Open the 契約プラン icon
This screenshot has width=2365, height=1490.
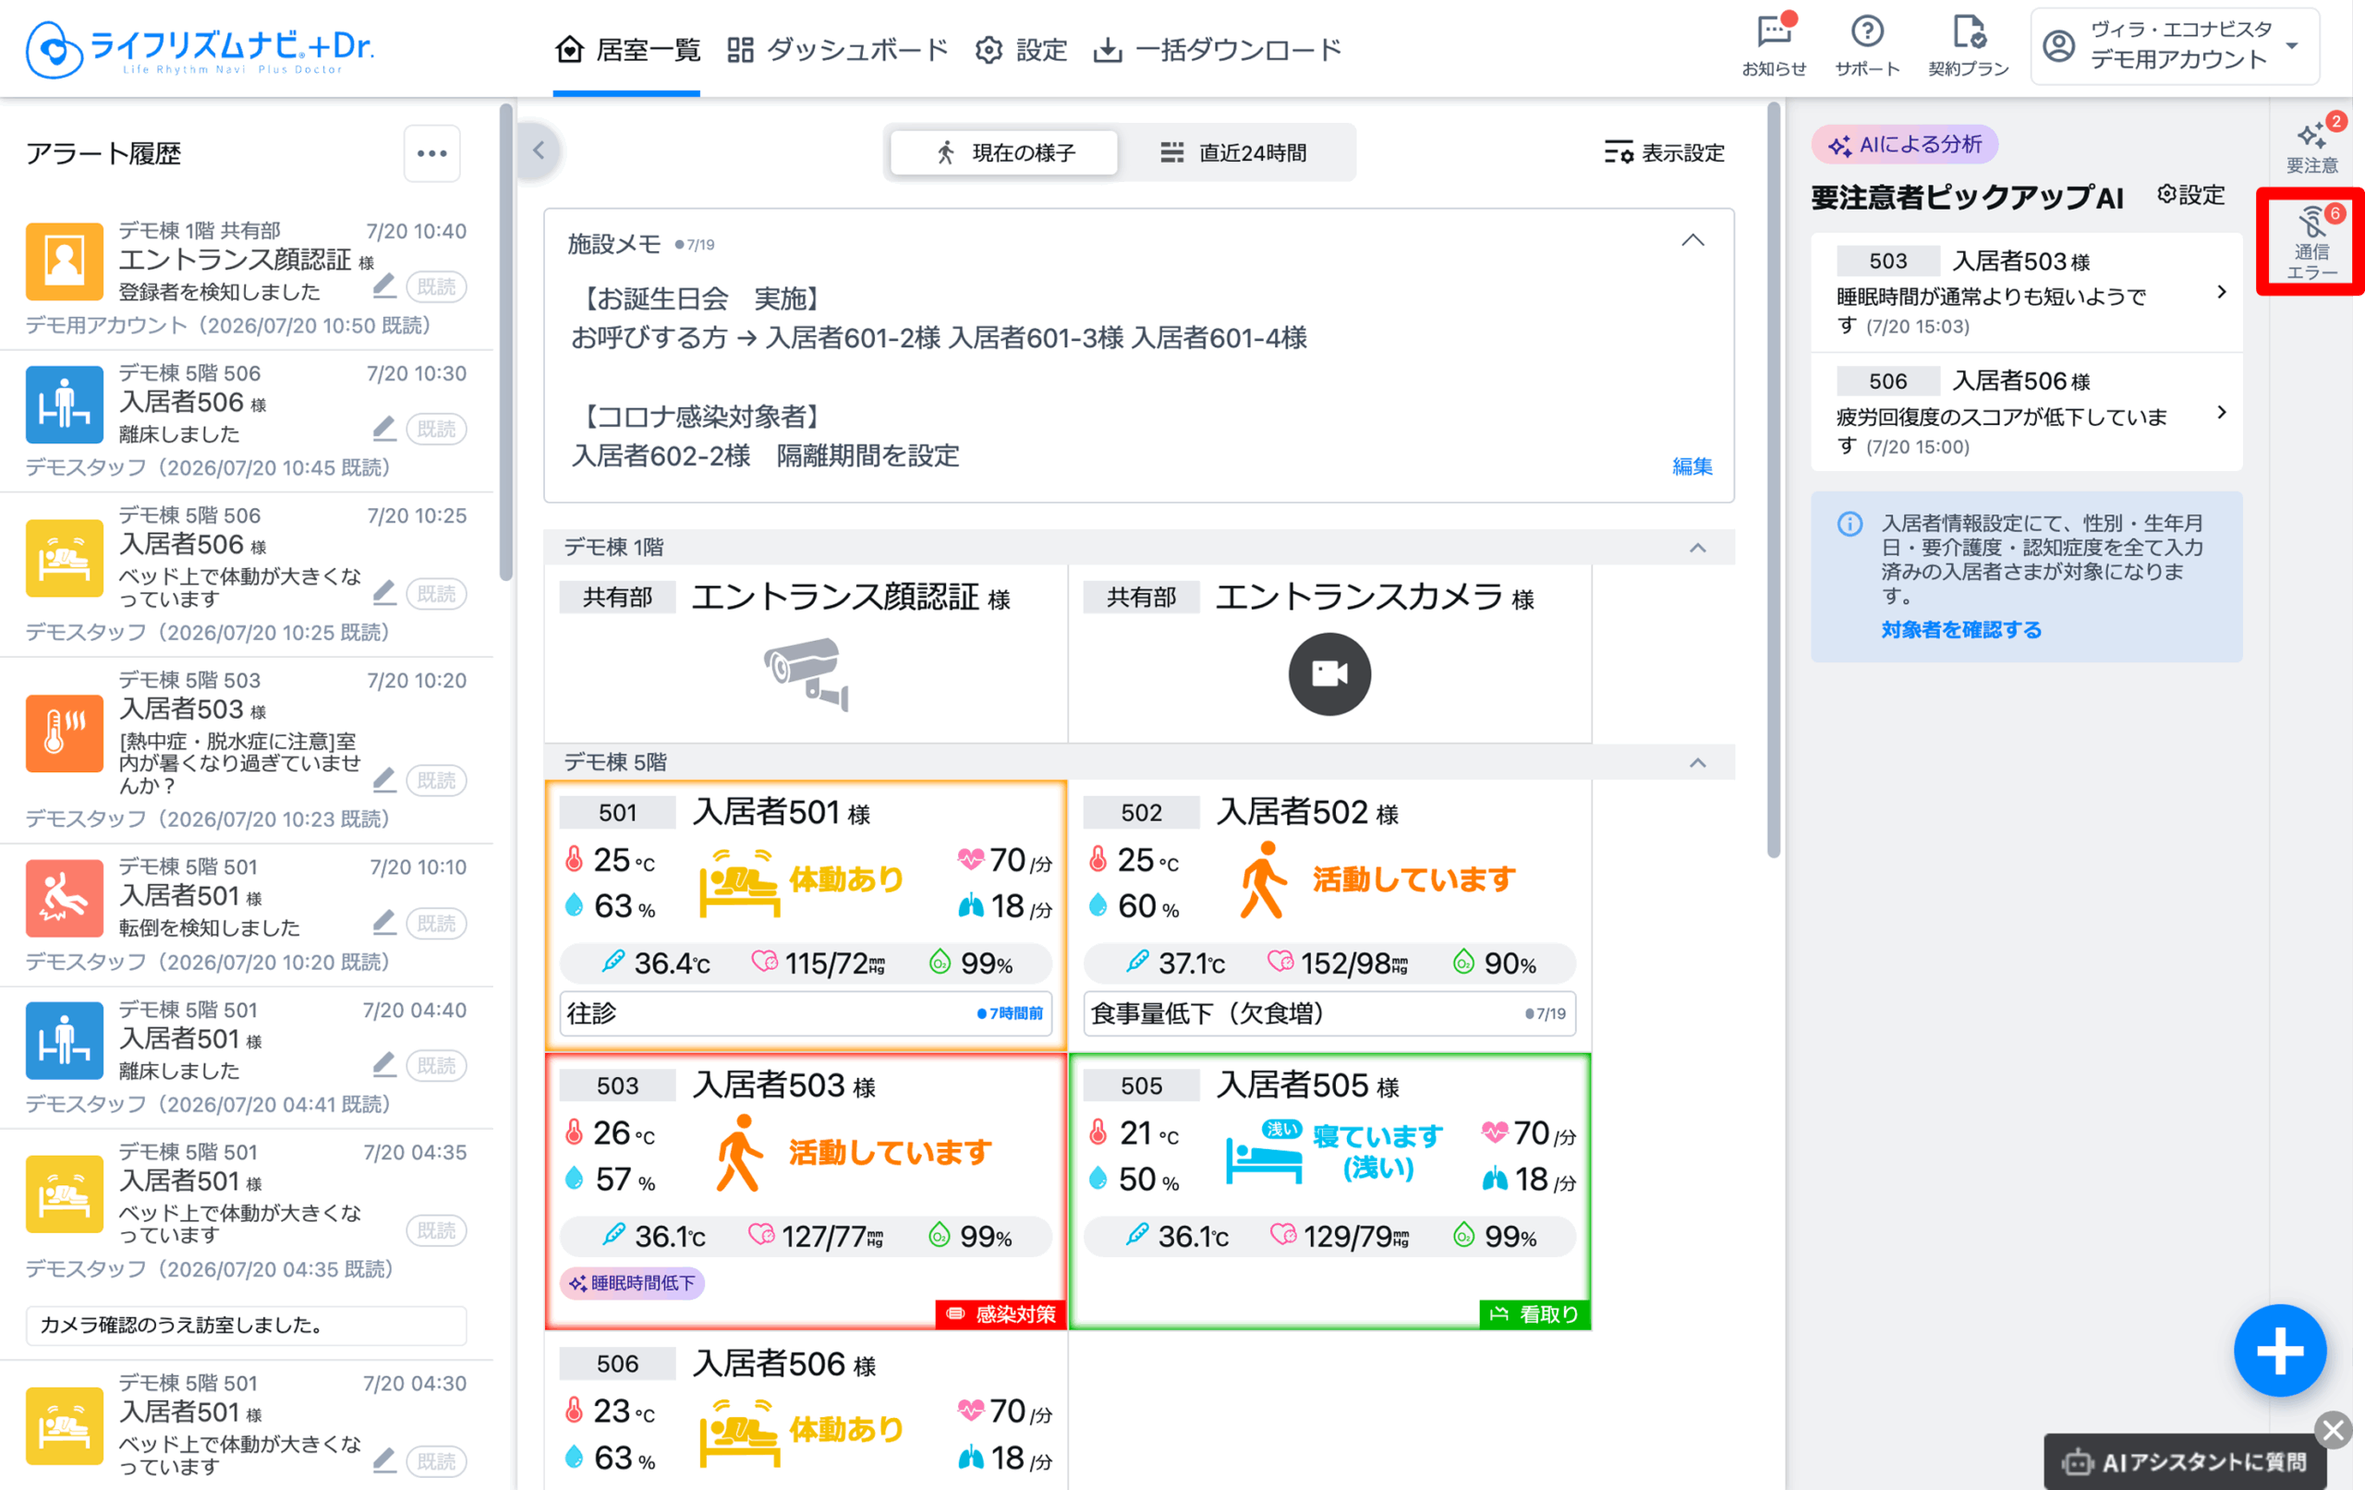pos(1967,44)
